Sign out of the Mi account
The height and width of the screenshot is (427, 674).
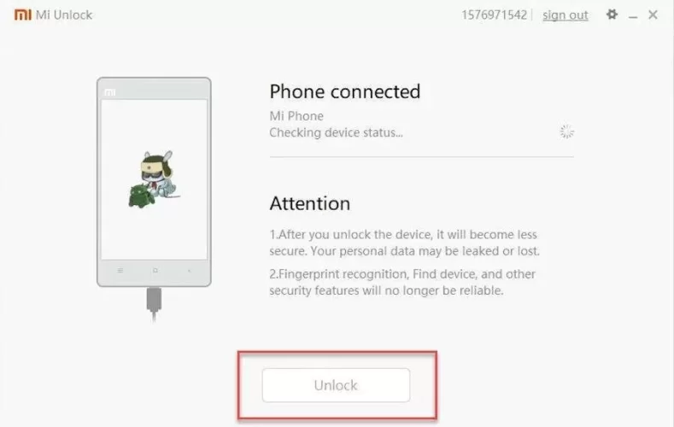pos(565,15)
